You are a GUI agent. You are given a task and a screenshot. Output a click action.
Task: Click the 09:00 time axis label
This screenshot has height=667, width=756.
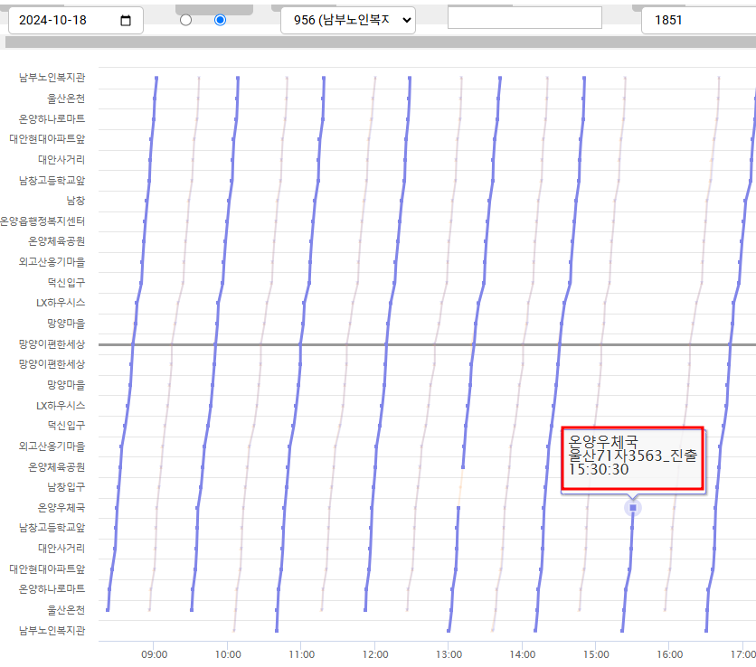pyautogui.click(x=154, y=653)
